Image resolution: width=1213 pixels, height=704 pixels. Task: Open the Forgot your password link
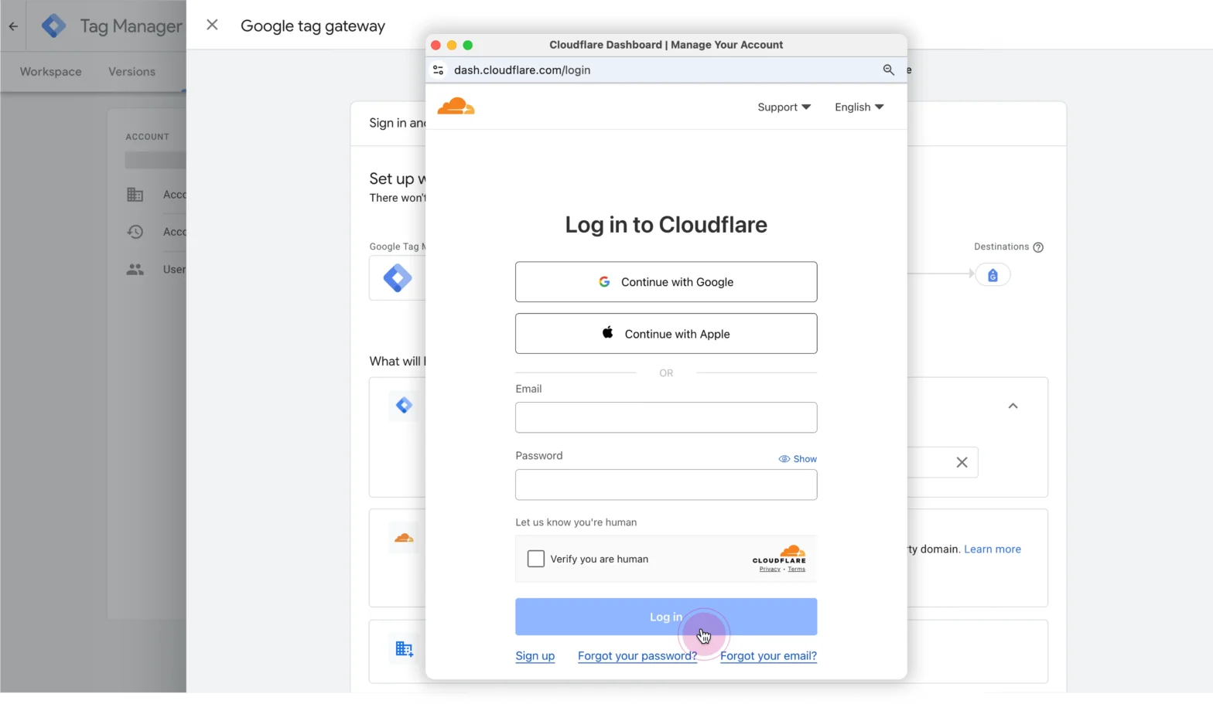(637, 656)
